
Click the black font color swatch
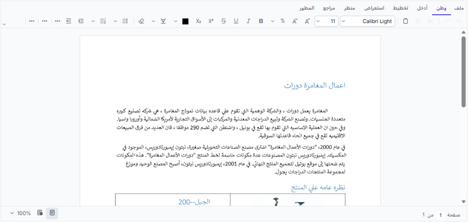coord(185,21)
